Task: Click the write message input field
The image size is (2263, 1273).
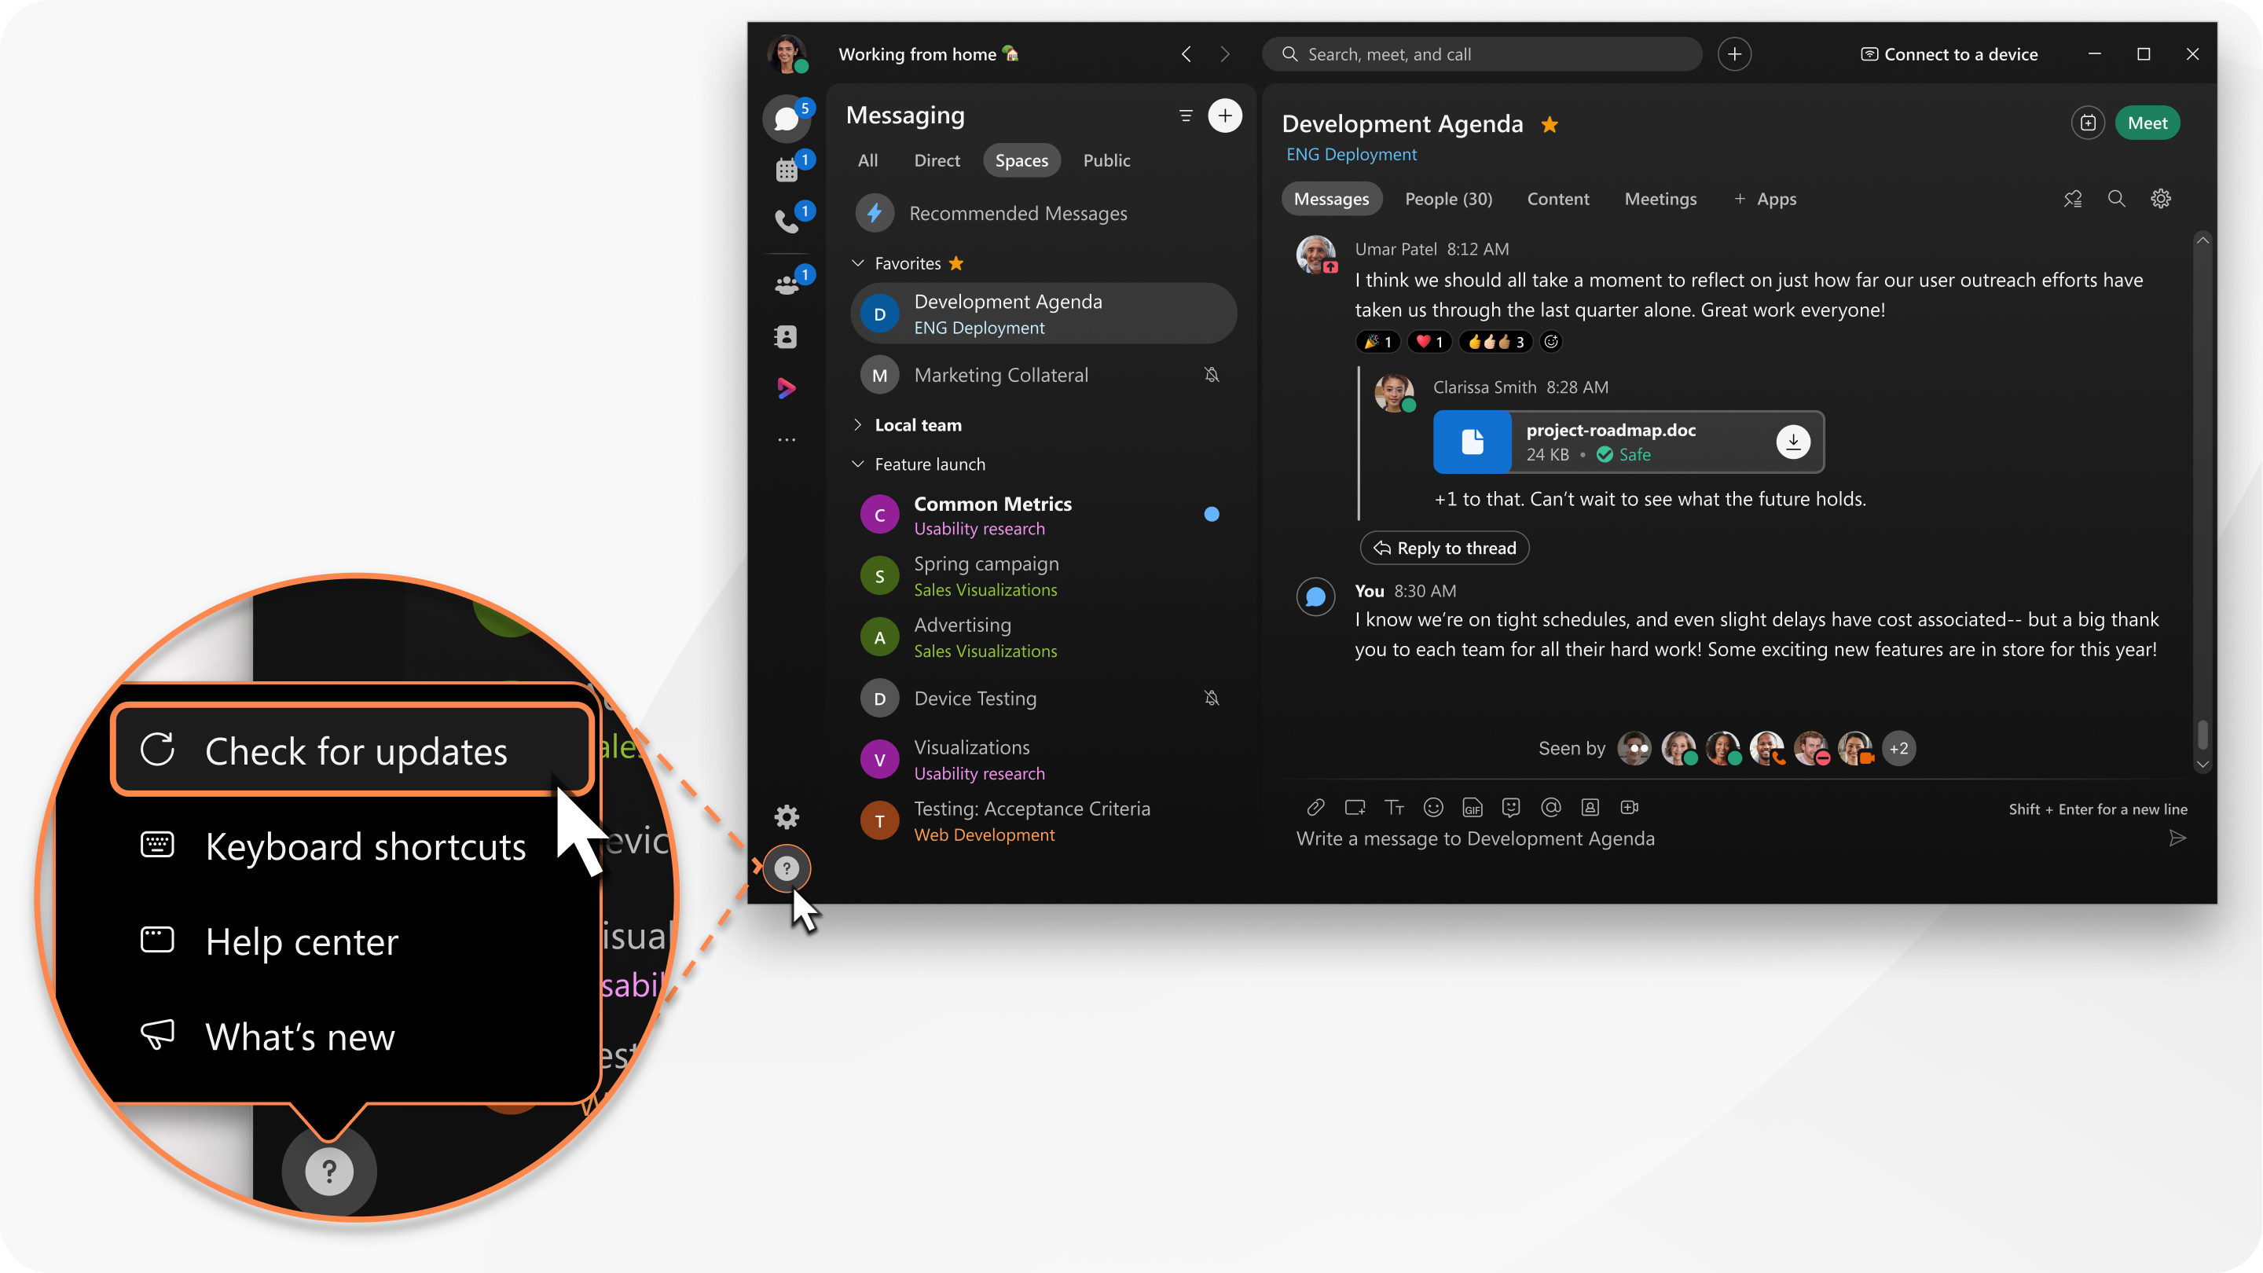Action: click(1732, 838)
